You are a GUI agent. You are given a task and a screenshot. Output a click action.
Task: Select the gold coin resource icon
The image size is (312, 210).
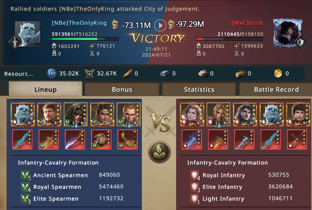(x=278, y=73)
